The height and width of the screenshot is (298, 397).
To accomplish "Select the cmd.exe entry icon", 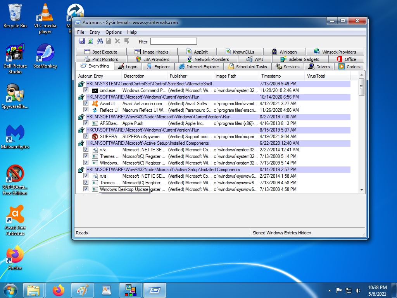I will point(95,90).
